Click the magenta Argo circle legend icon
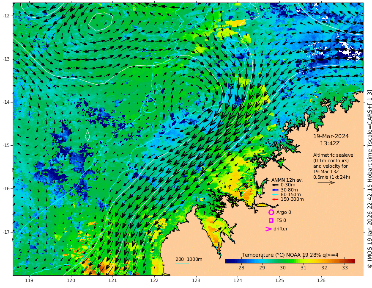372x288 pixels. point(271,212)
